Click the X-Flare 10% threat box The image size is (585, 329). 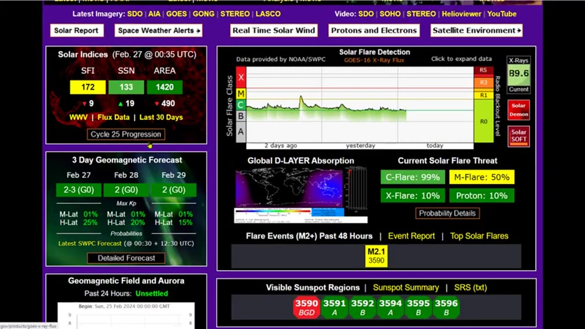413,196
